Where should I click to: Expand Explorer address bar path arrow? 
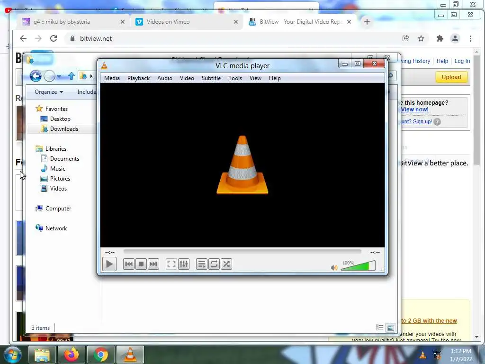(x=91, y=76)
